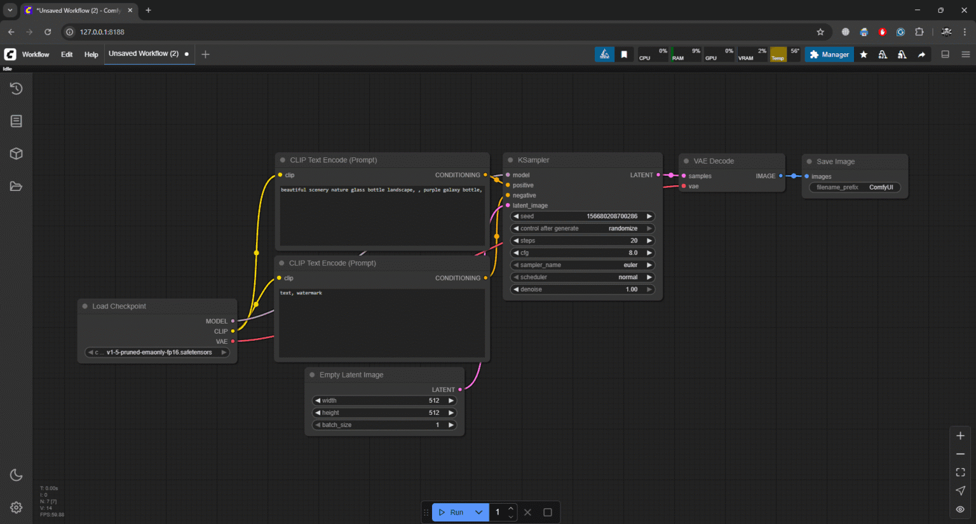
Task: Open the workflows folder in sidebar
Action: [17, 187]
